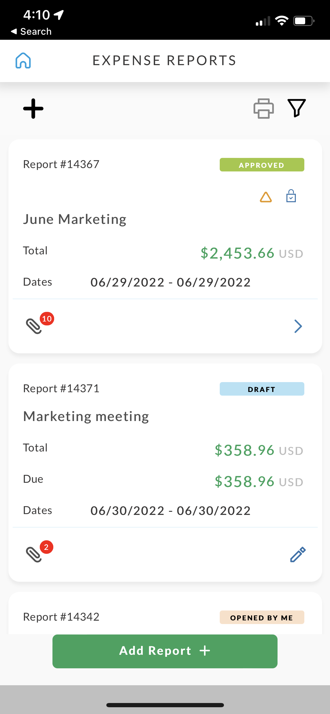Expand June Marketing report with chevron arrow
330x714 pixels.
298,326
